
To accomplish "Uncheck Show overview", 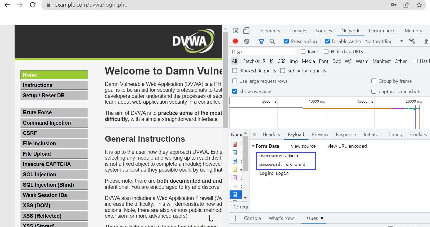I will pos(235,91).
